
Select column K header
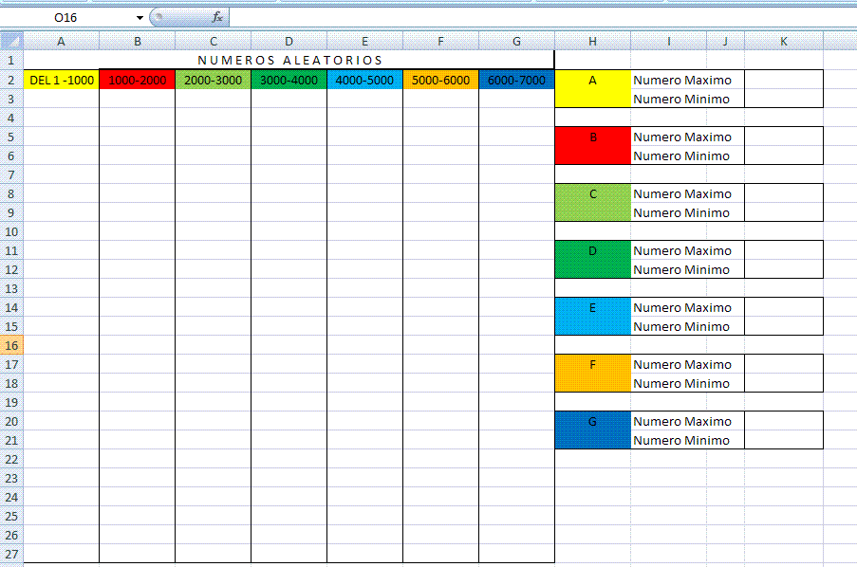783,41
